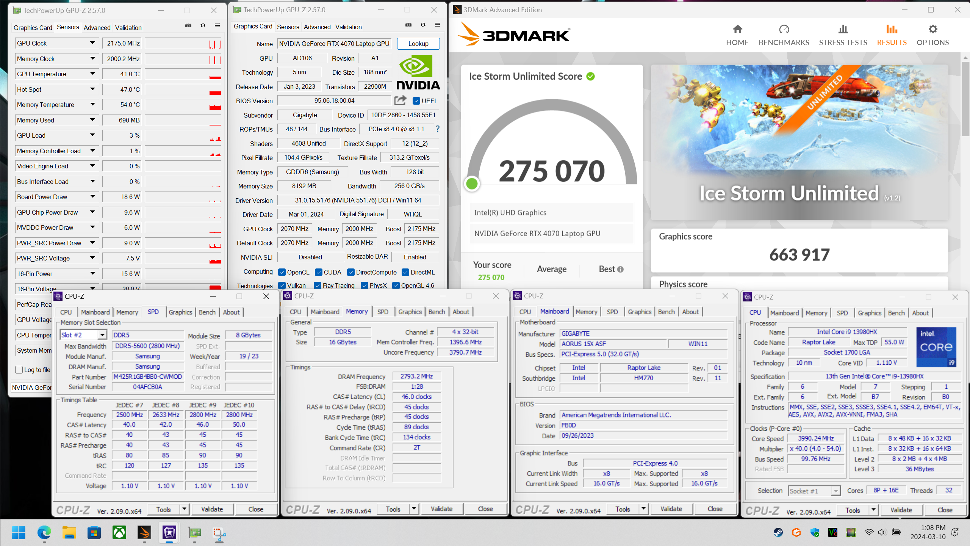Open 3DMark HOME page icon
This screenshot has height=546, width=970.
click(737, 35)
